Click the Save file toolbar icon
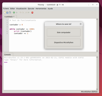This screenshot has width=102, height=96. (x=10, y=12)
